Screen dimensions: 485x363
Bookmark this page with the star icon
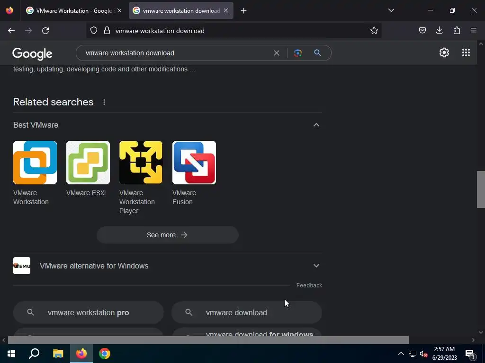[374, 31]
